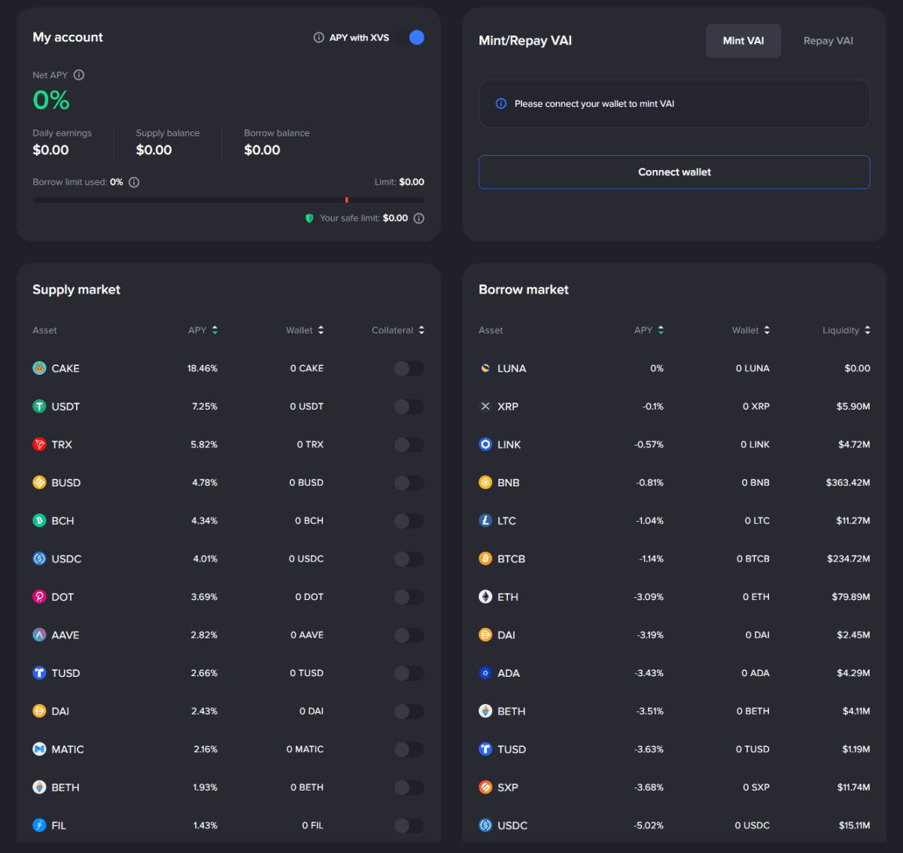Switch to the Mint VAI tab

point(743,41)
